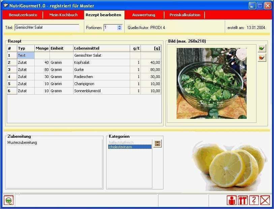This screenshot has width=274, height=209.
Task: Click the Lebensmittel column header
Action: (x=101, y=48)
